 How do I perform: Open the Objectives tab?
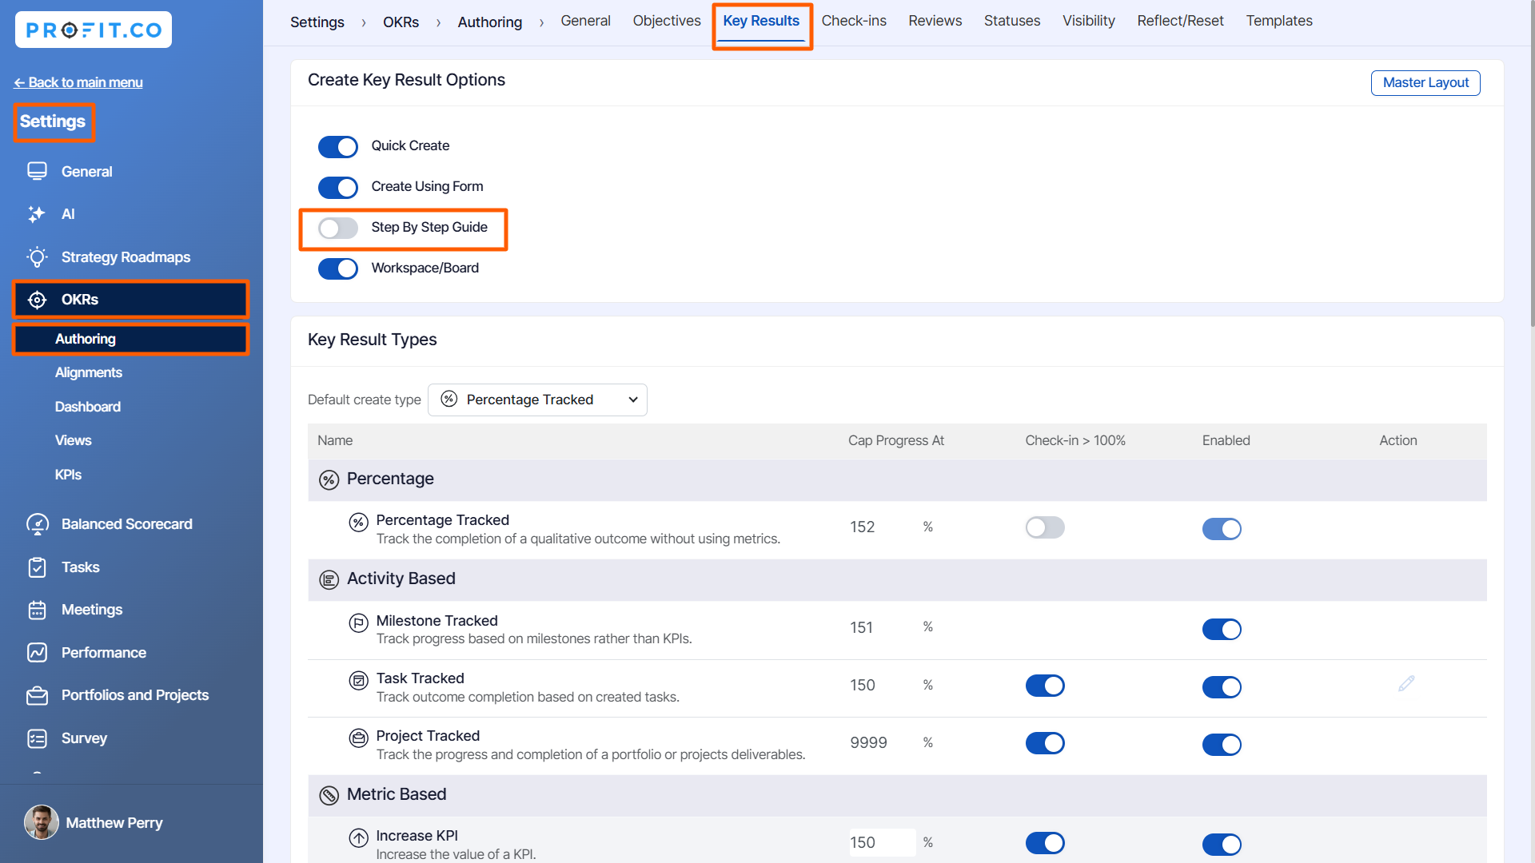(x=666, y=22)
